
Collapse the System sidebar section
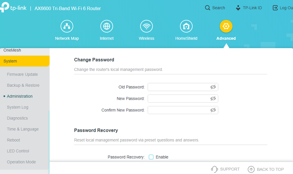coord(25,61)
